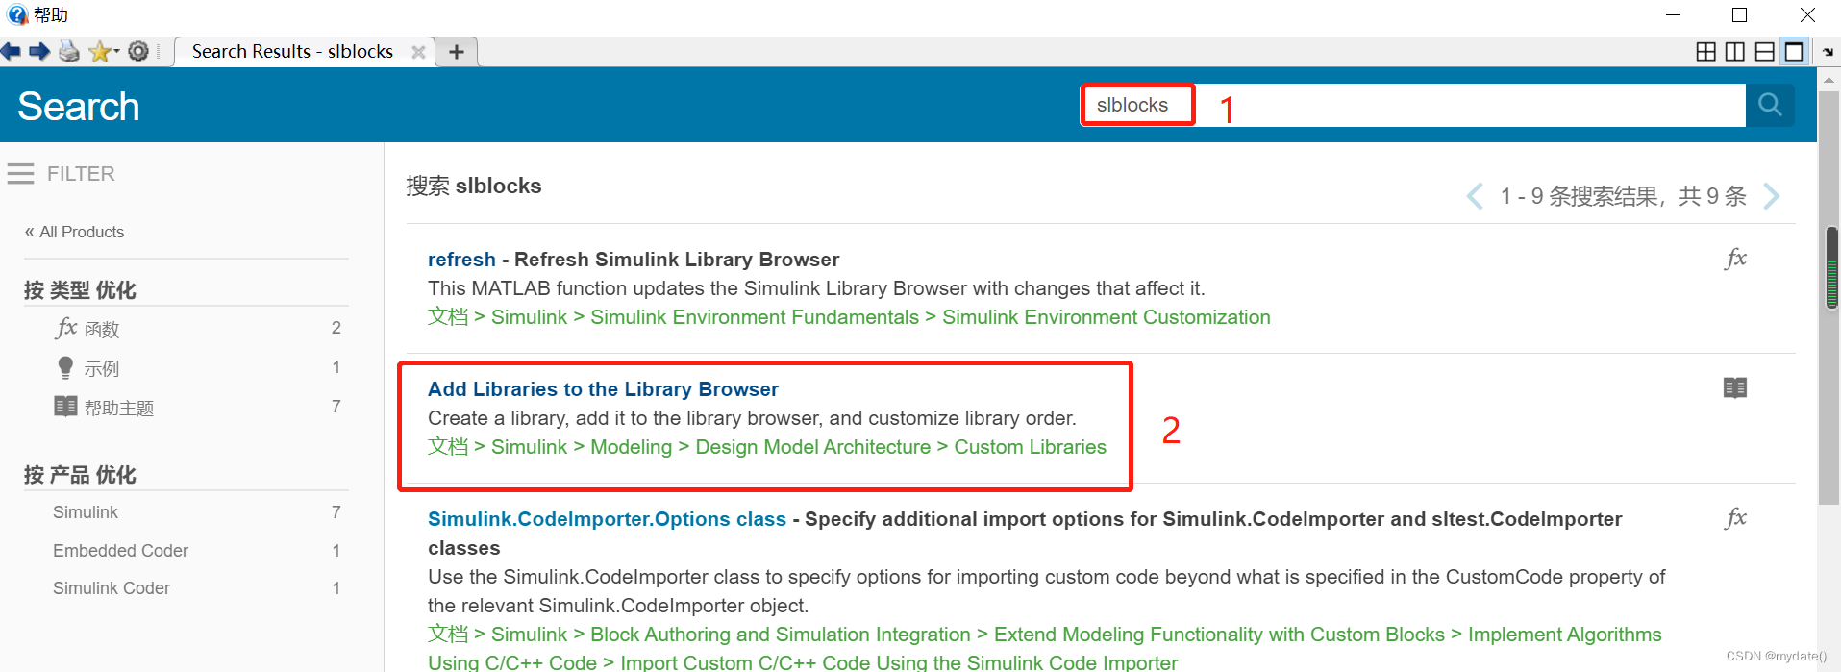The width and height of the screenshot is (1841, 672).
Task: Add a new help tab
Action: tap(457, 52)
